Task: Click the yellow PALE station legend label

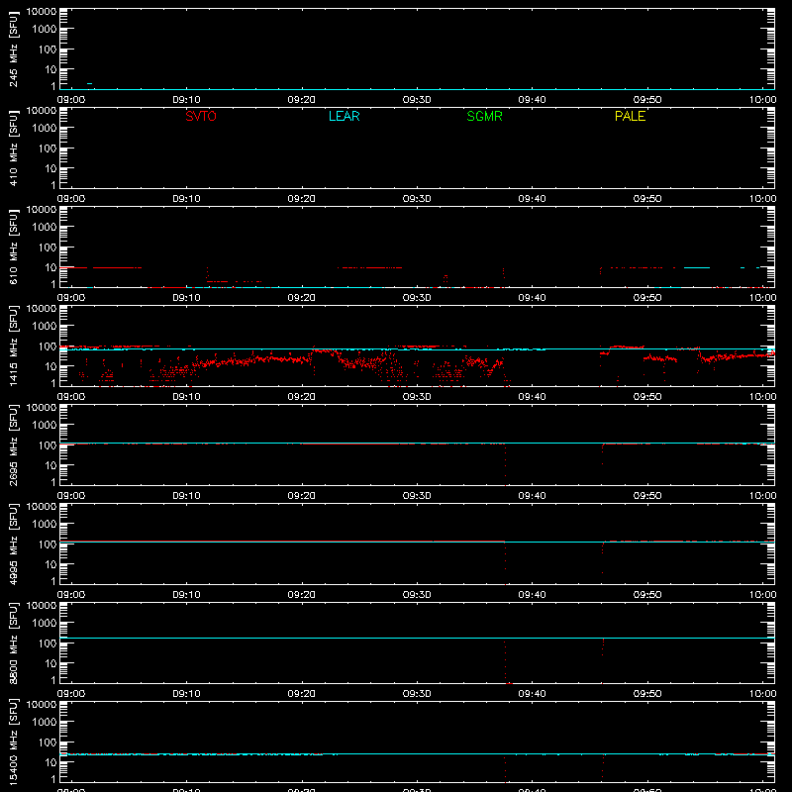Action: 630,116
